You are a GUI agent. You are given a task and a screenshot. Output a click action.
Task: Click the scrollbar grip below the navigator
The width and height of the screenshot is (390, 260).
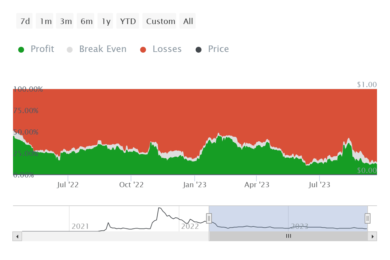288,236
